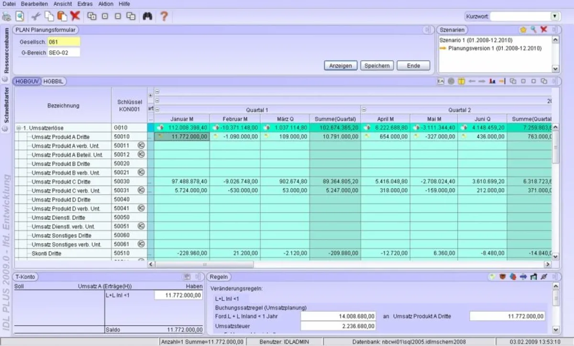The width and height of the screenshot is (574, 346).
Task: Toggle the IC marker for Umsatz Produkt C verb. Unt.
Action: click(140, 191)
